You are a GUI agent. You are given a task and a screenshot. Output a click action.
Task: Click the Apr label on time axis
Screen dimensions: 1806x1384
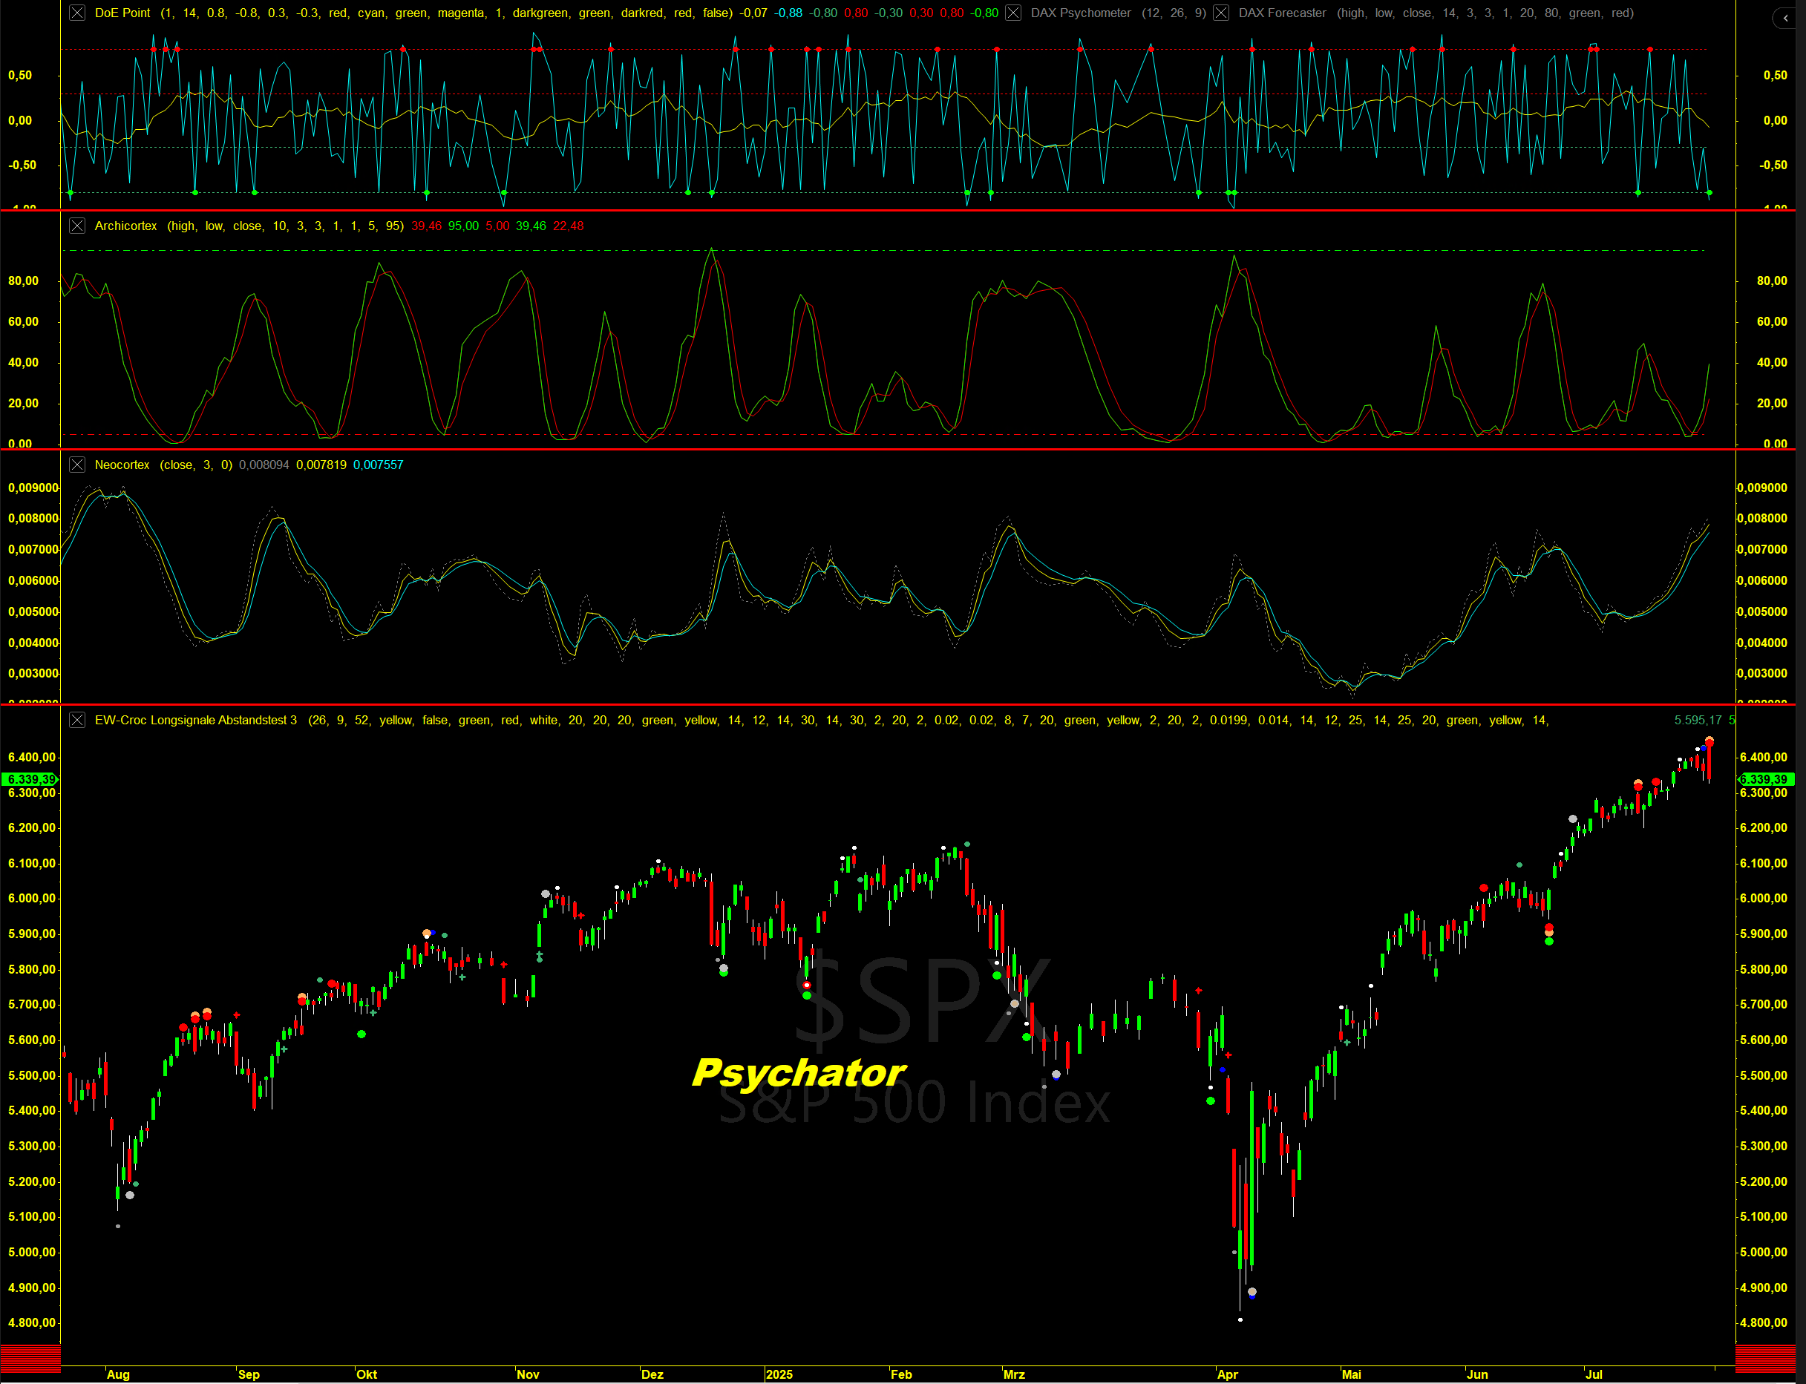[1227, 1374]
